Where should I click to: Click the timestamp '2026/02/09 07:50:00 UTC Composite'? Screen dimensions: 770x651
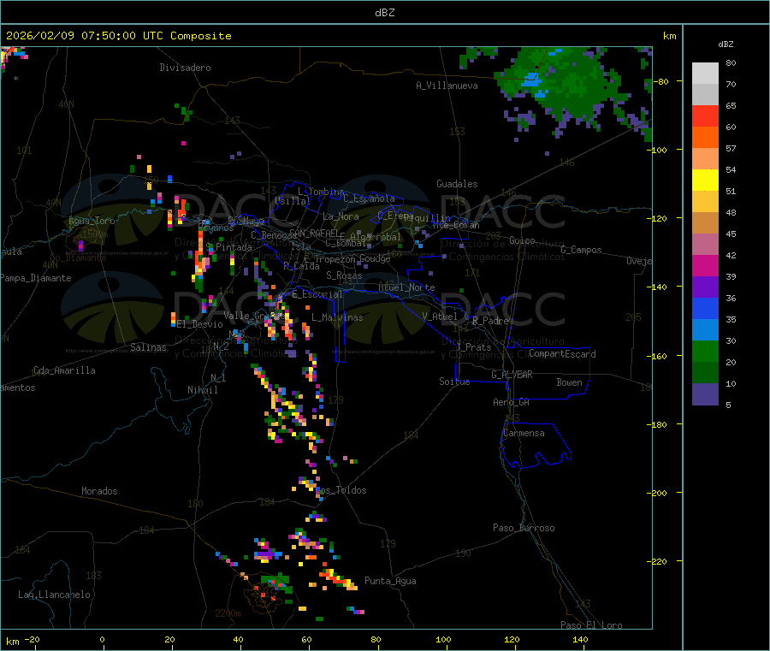(x=118, y=36)
